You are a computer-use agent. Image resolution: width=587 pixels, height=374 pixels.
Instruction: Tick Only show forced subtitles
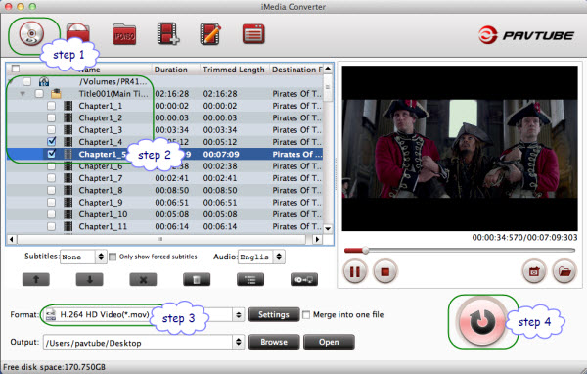113,257
